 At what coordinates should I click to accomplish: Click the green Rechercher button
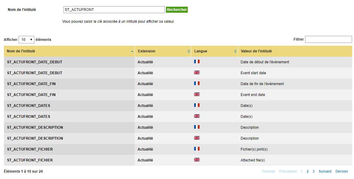177,10
